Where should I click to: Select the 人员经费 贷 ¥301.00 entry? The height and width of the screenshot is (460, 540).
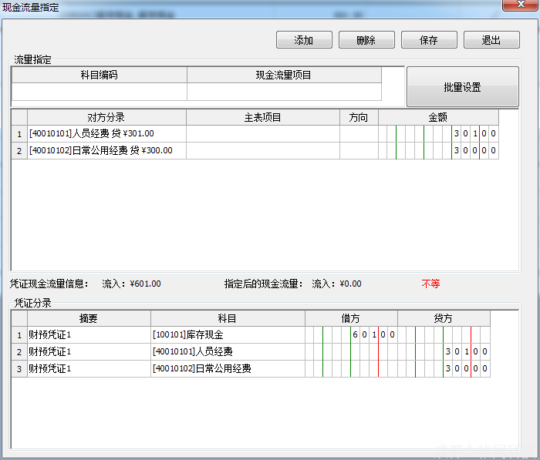click(x=106, y=134)
